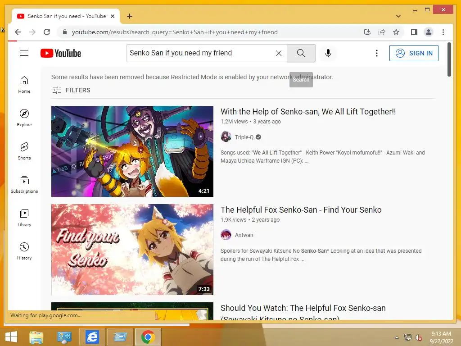
Task: Click the 'Spoilers for Sewayaki Kitsune' description
Action: [321, 255]
